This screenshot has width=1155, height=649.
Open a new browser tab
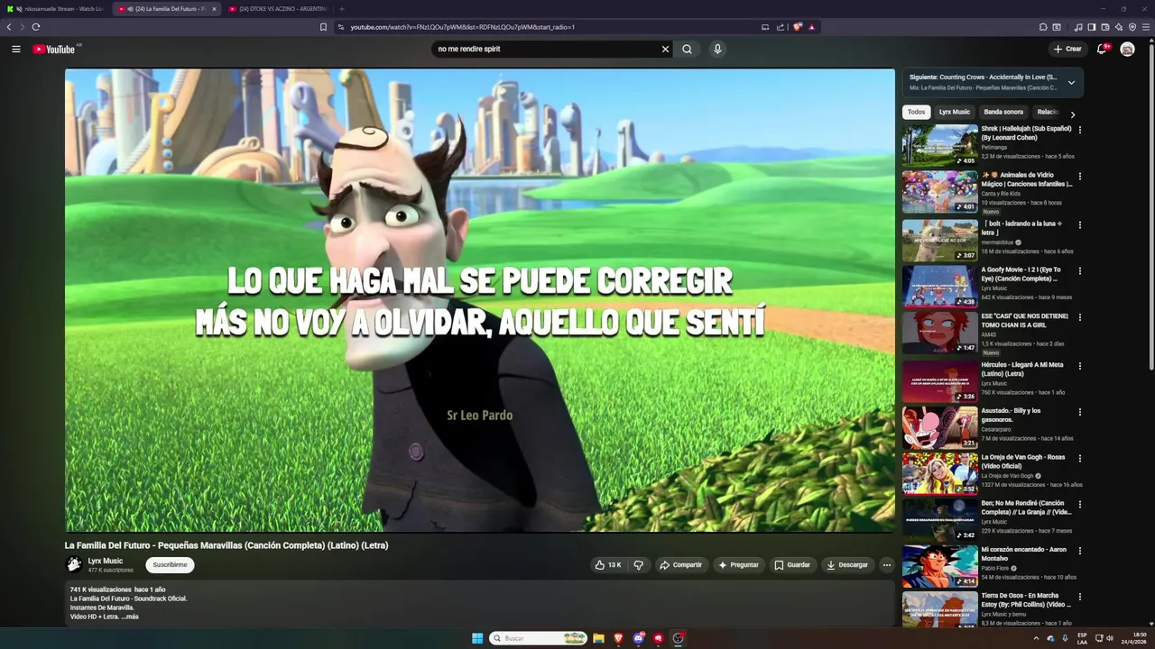pyautogui.click(x=341, y=9)
